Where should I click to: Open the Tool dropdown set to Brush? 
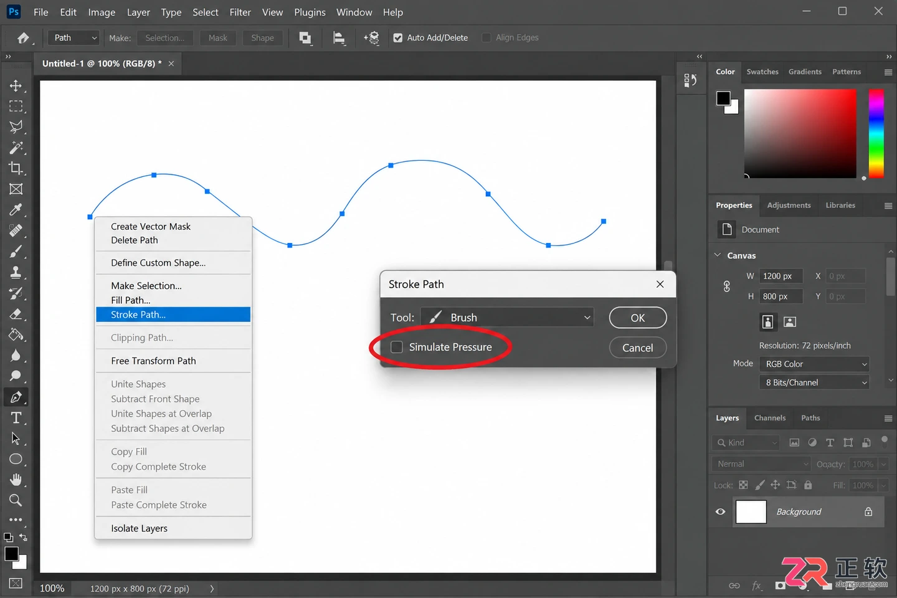507,318
